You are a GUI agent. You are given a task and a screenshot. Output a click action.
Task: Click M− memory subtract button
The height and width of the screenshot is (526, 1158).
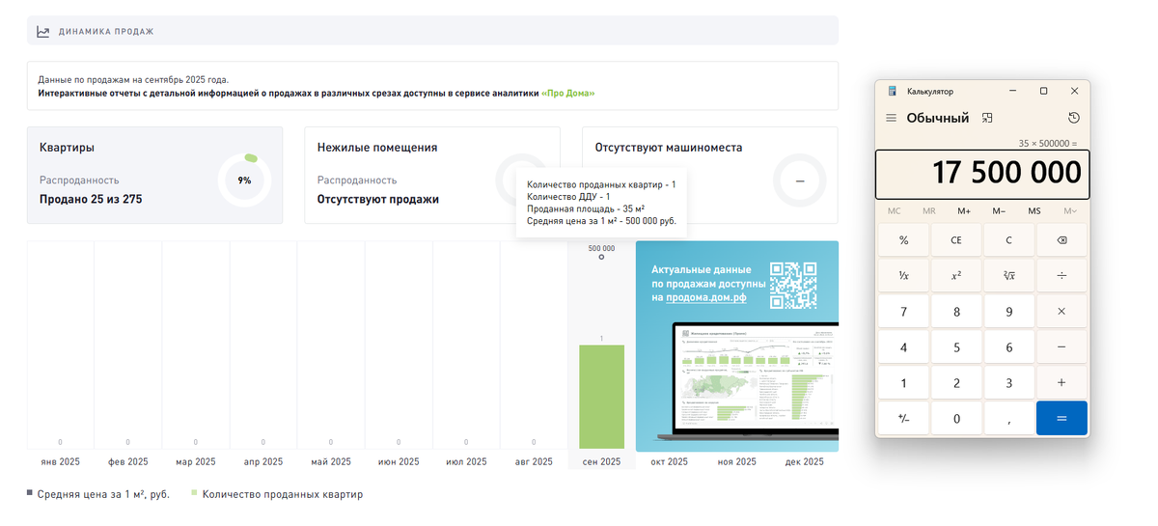(x=999, y=210)
